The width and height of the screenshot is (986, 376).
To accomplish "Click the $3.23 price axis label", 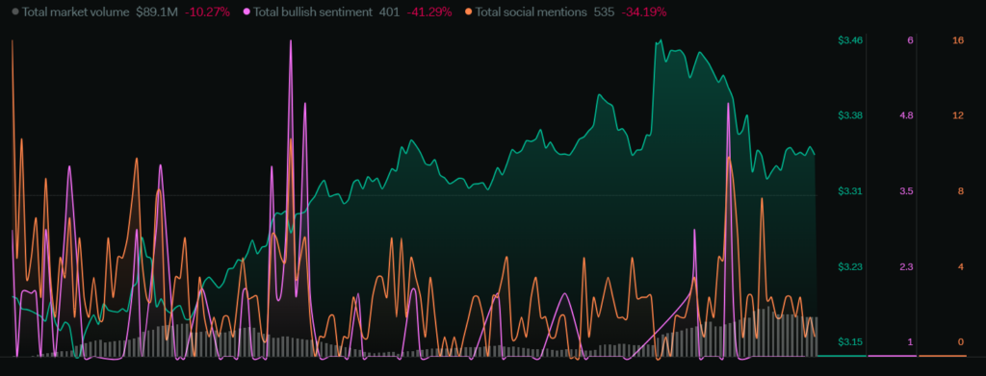I will [x=850, y=266].
